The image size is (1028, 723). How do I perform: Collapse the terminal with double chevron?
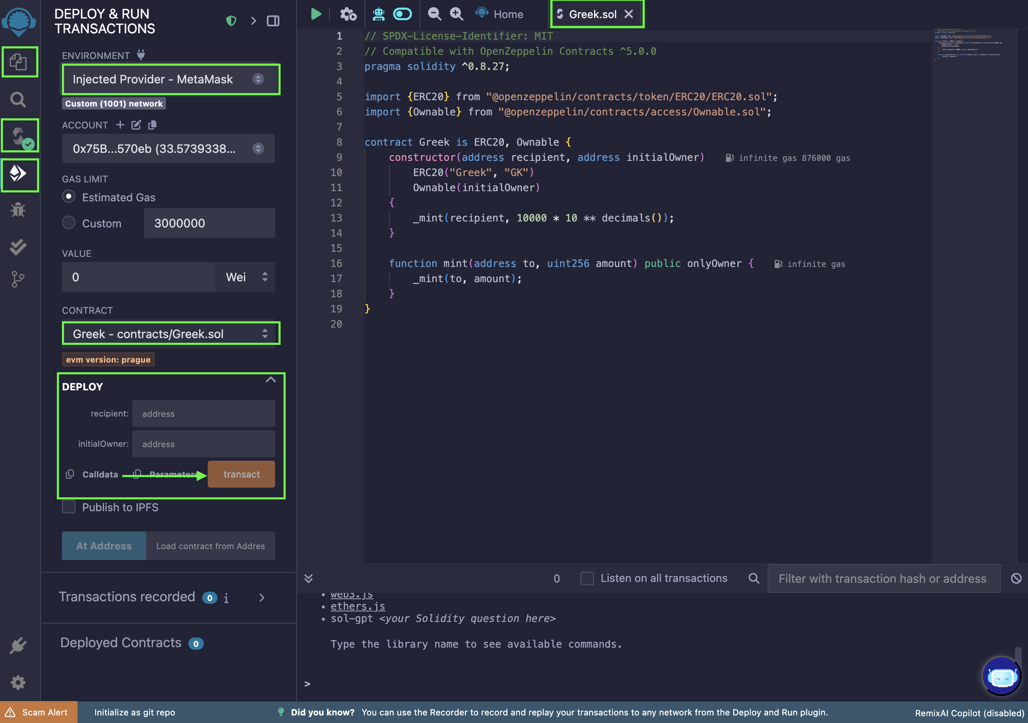(x=308, y=579)
